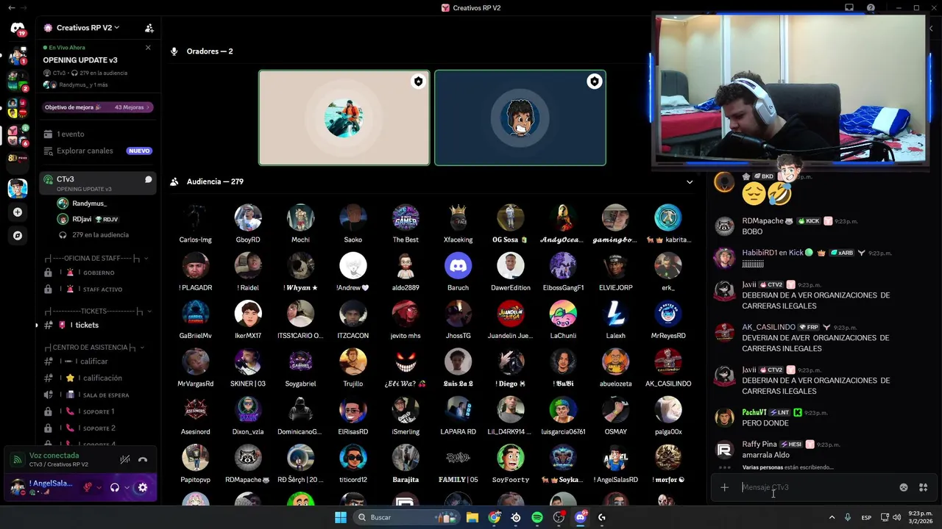Open Discord direct messages home icon
The height and width of the screenshot is (529, 942).
tap(18, 28)
